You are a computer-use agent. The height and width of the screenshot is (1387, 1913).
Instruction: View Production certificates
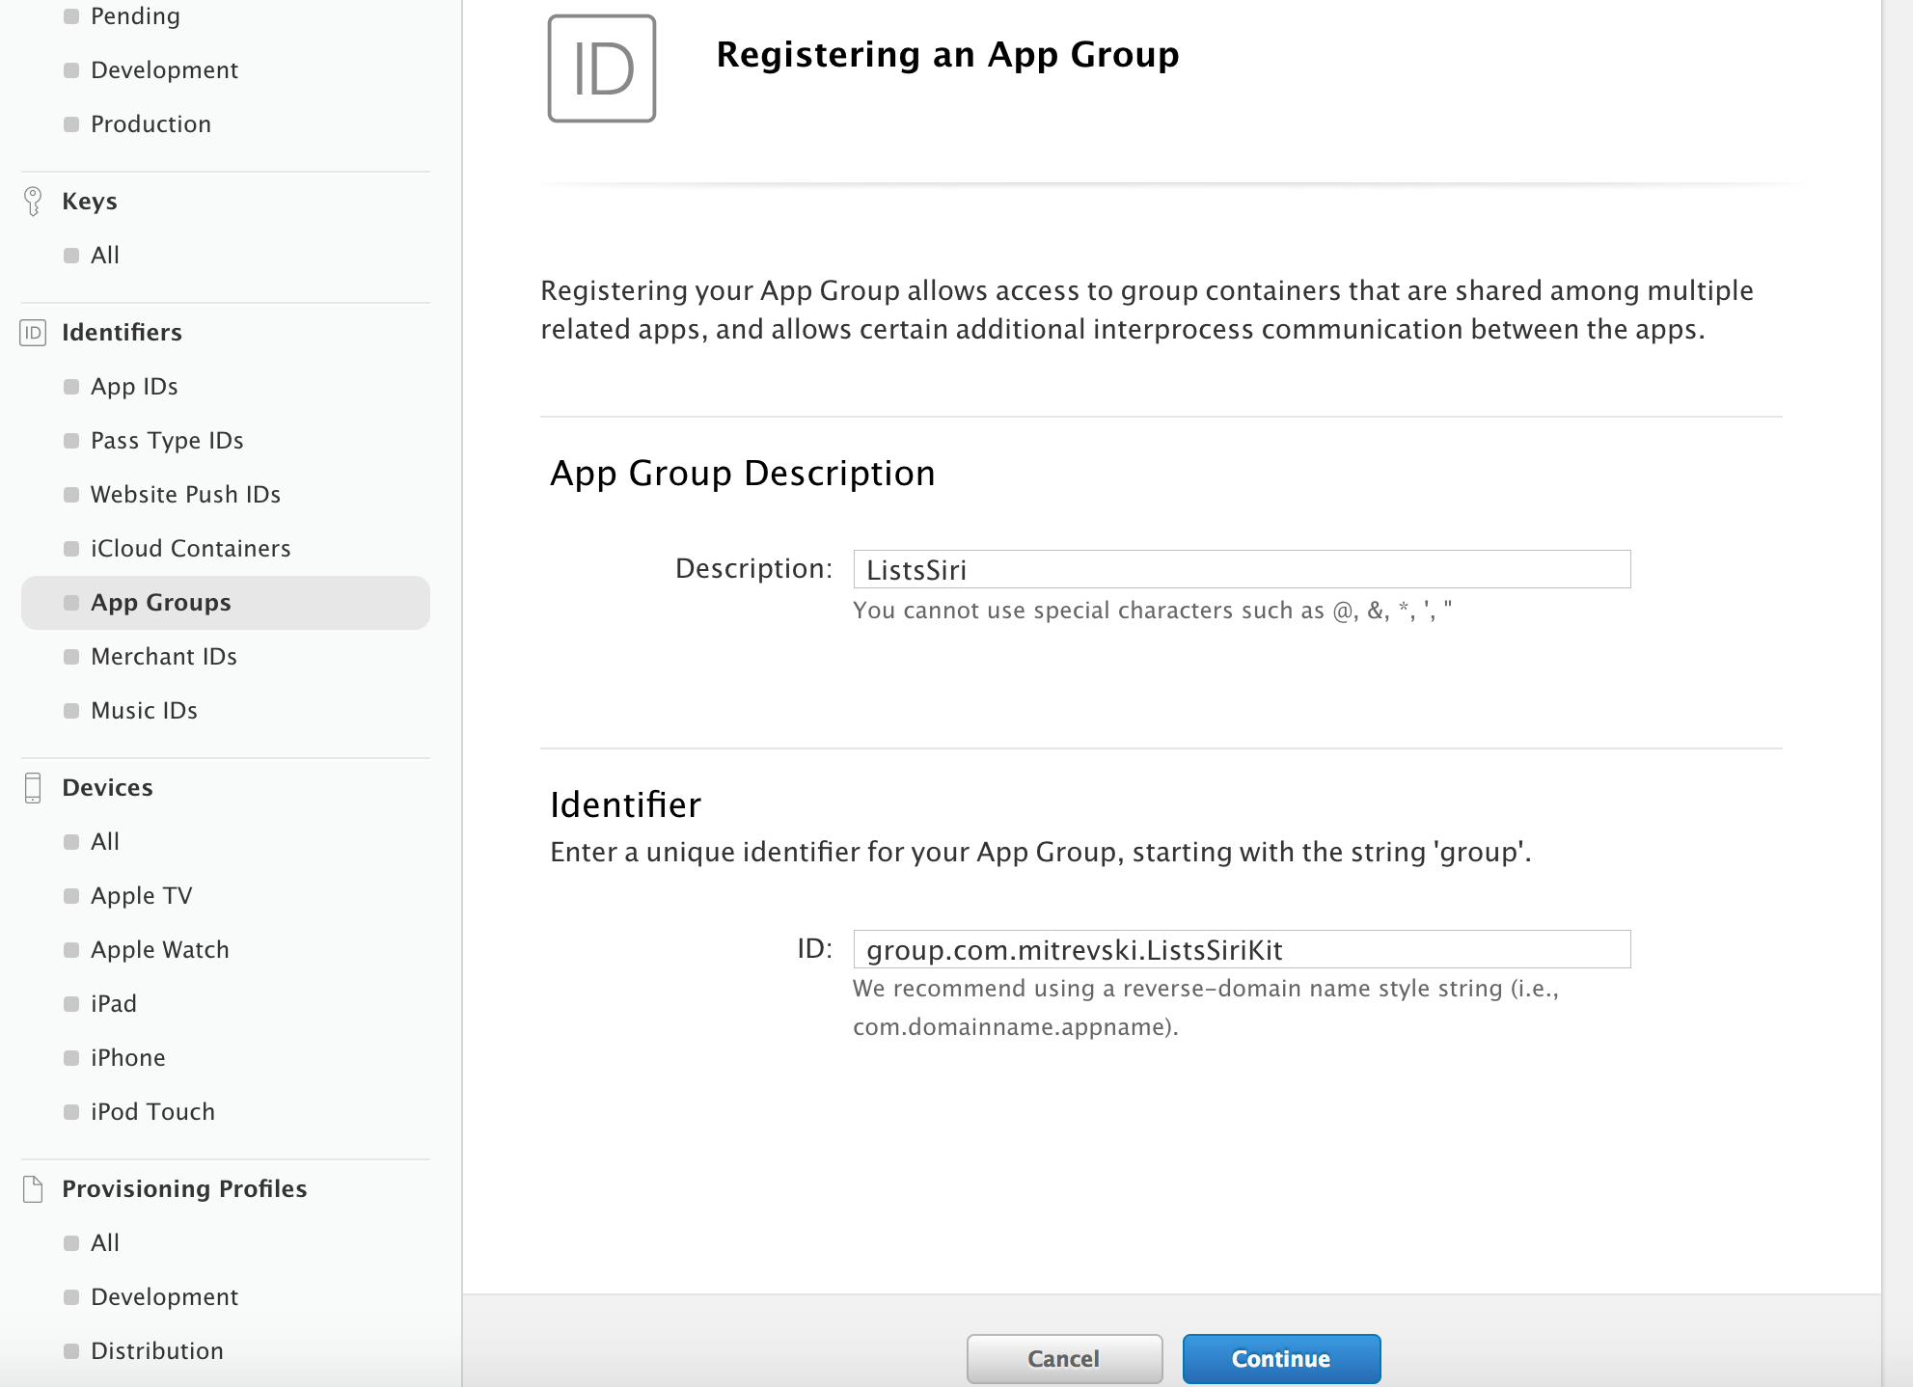click(150, 124)
